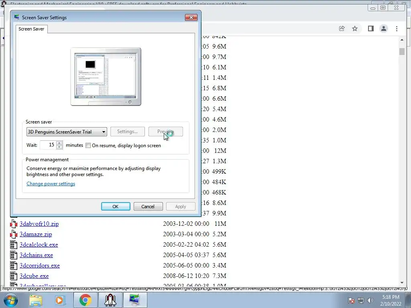Increase wait minutes with up arrow
Screen dimensions: 411x308
59,143
